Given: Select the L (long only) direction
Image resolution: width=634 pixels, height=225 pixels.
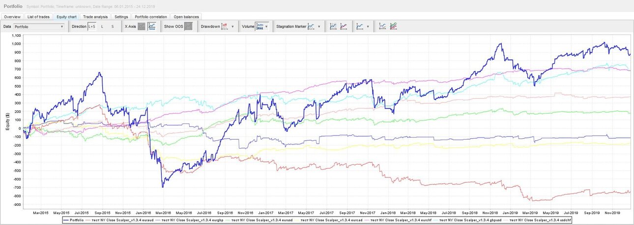Looking at the screenshot, I should [102, 26].
